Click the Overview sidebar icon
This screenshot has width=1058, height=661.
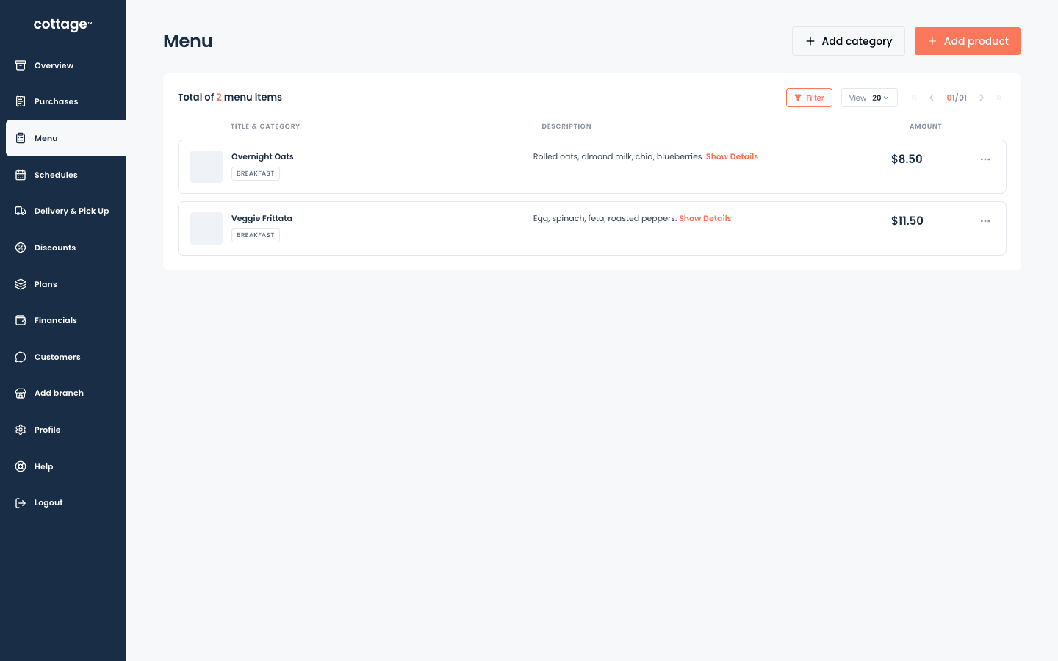pos(21,65)
